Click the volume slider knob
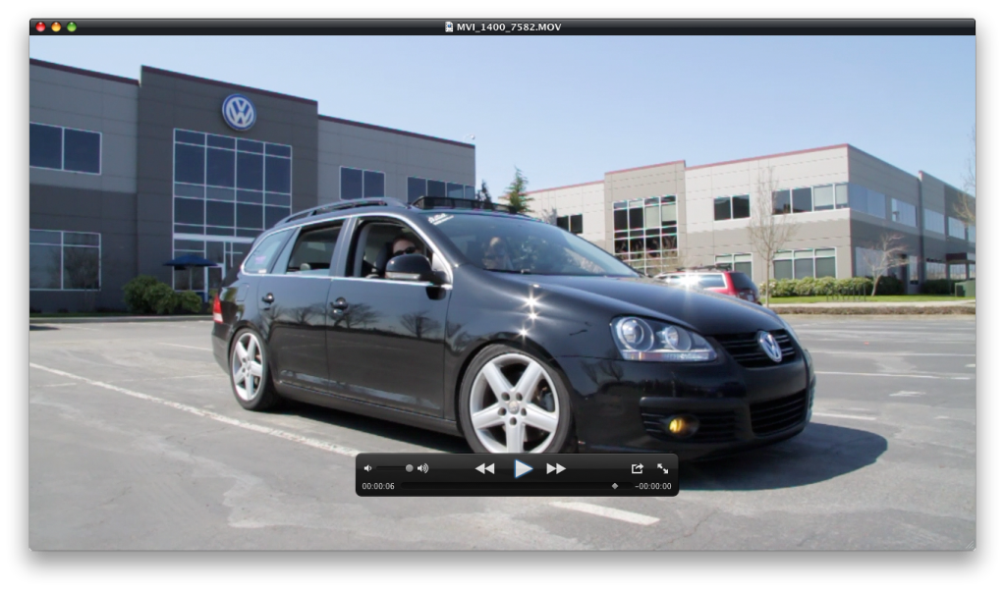The width and height of the screenshot is (1005, 591). pos(409,468)
